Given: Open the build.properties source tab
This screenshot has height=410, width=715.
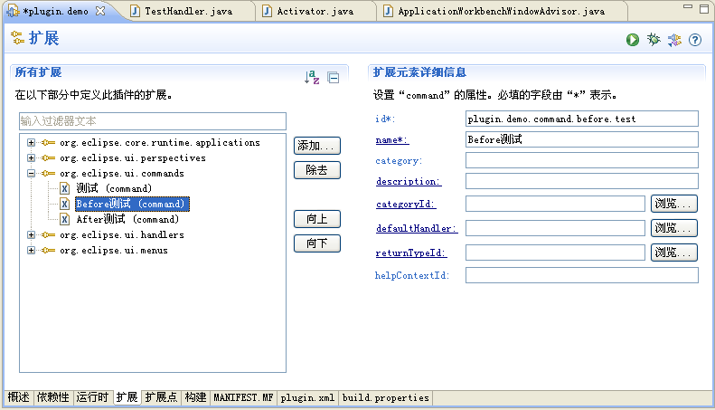Looking at the screenshot, I should point(386,397).
